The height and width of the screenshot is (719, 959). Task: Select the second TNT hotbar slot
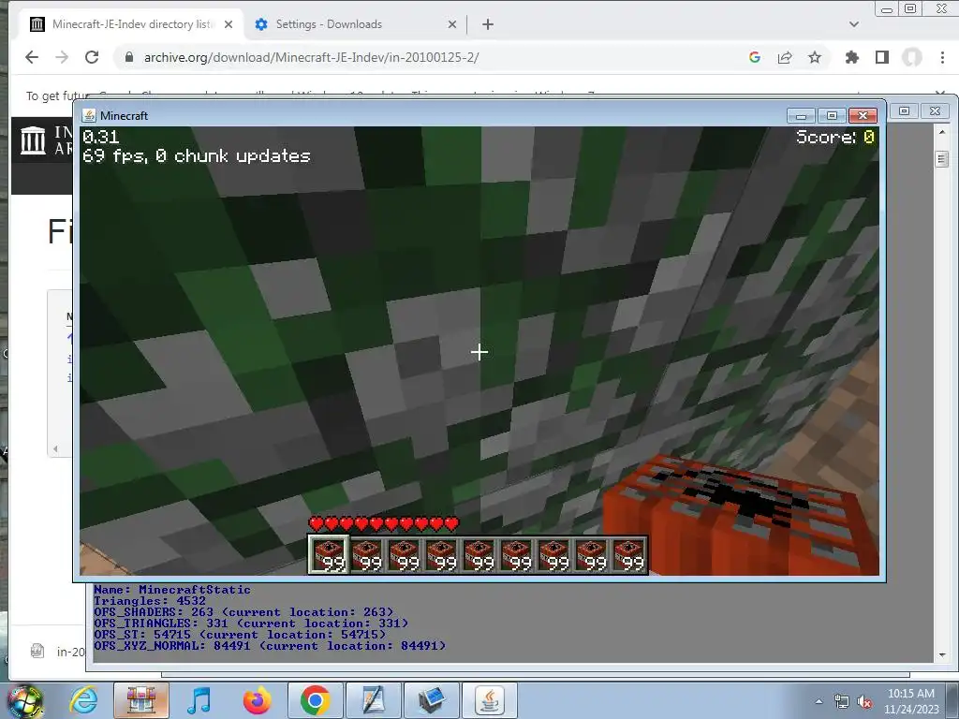(x=367, y=554)
